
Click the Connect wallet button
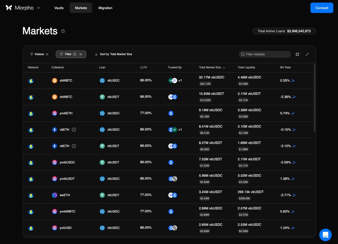pos(321,8)
